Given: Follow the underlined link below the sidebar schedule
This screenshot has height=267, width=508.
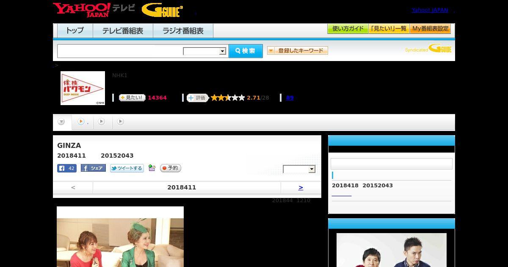Looking at the screenshot, I should click(x=342, y=195).
